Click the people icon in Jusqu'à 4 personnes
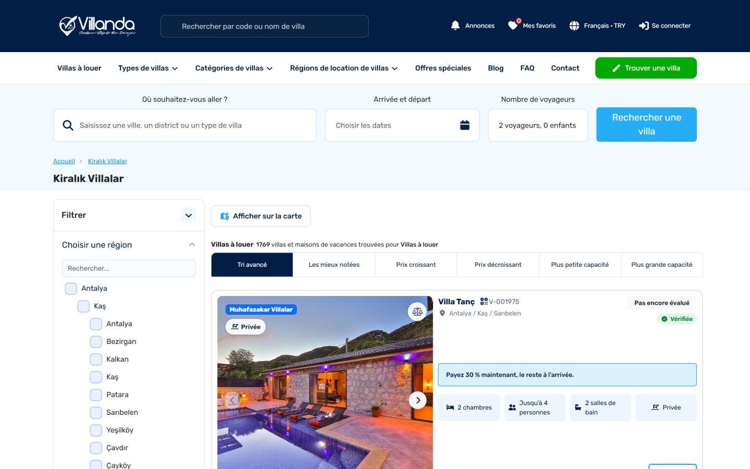The height and width of the screenshot is (469, 750). (512, 408)
